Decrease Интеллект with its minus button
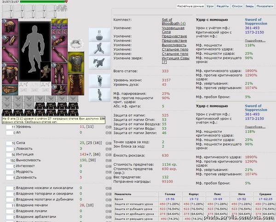 coord(107,166)
